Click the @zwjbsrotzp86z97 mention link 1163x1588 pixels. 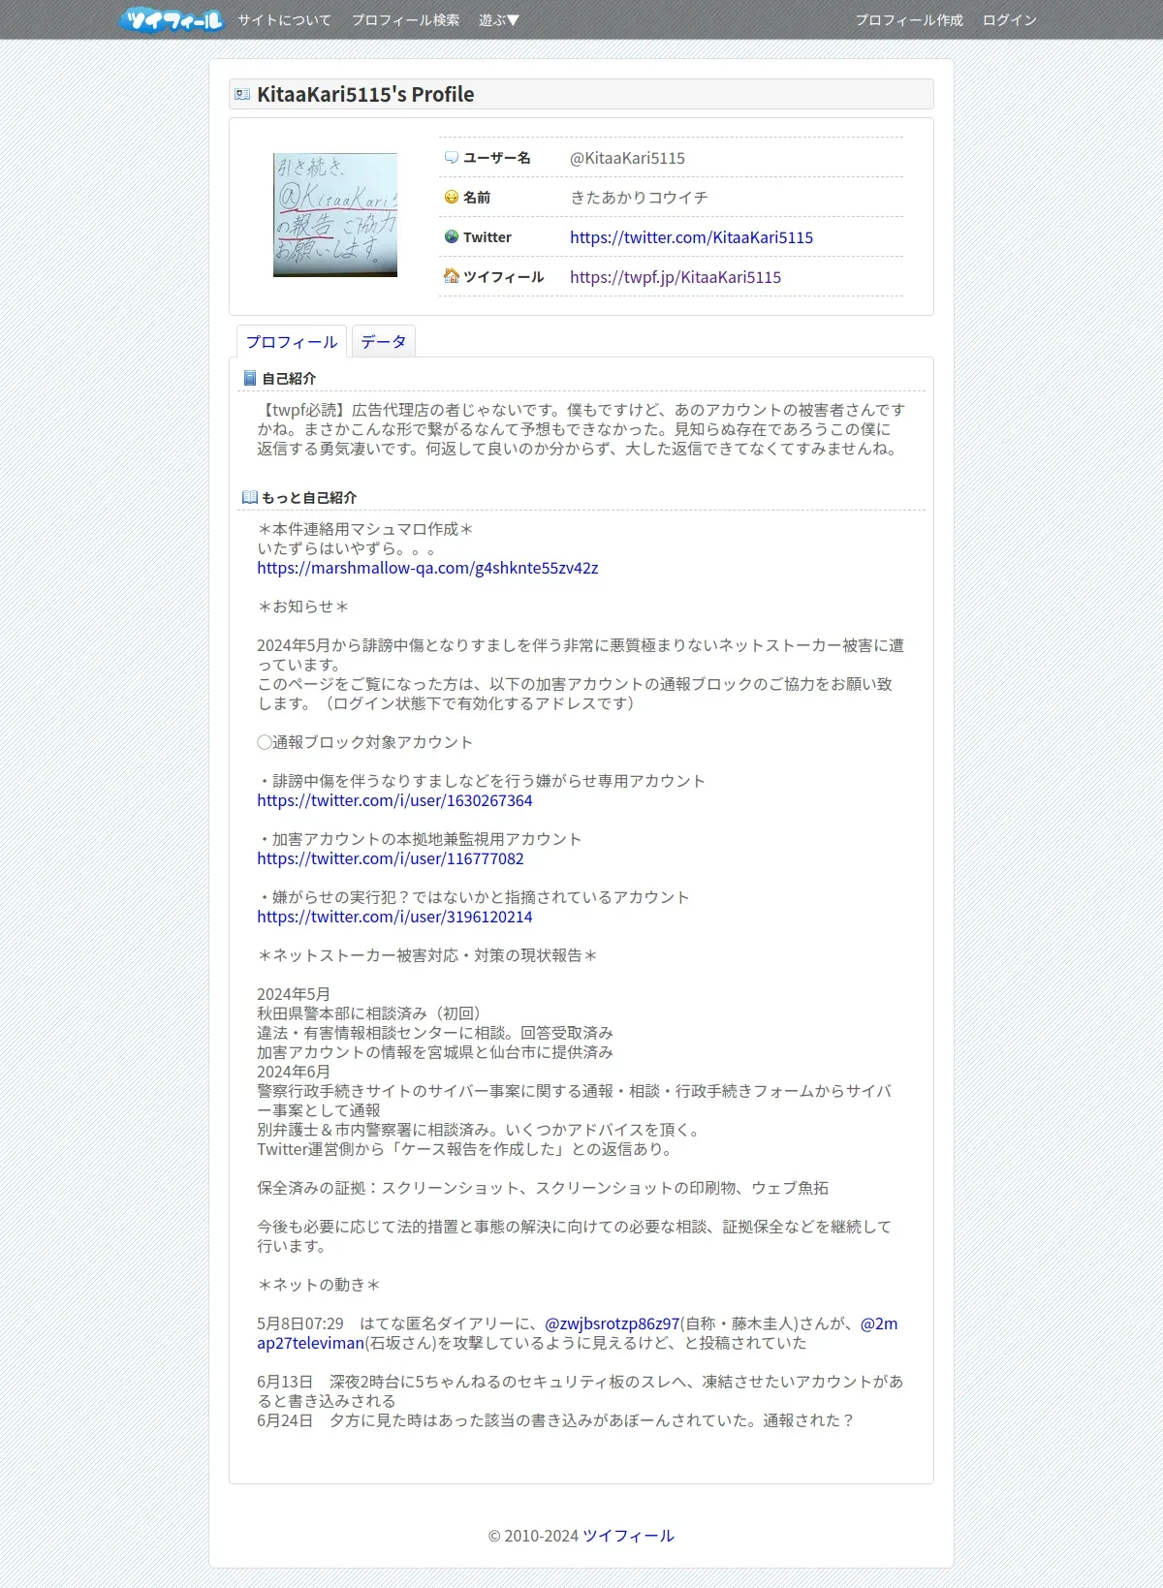coord(613,1323)
